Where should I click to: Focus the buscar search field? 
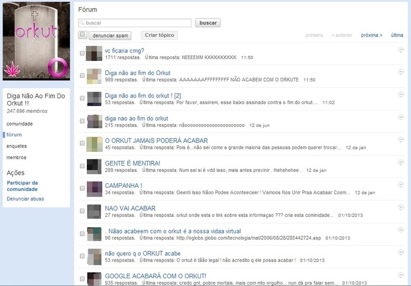click(135, 23)
